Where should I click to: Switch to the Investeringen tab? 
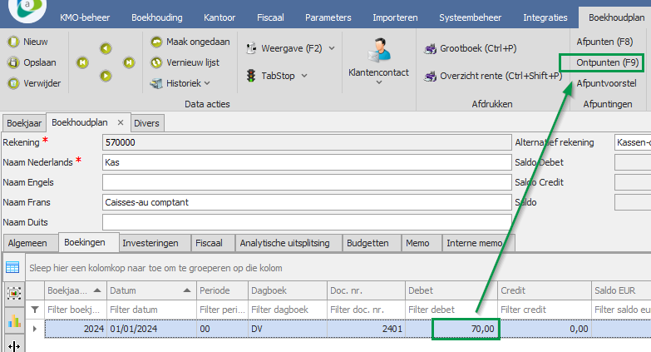click(150, 243)
